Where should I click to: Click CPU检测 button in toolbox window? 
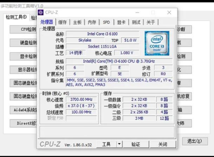[23, 29]
